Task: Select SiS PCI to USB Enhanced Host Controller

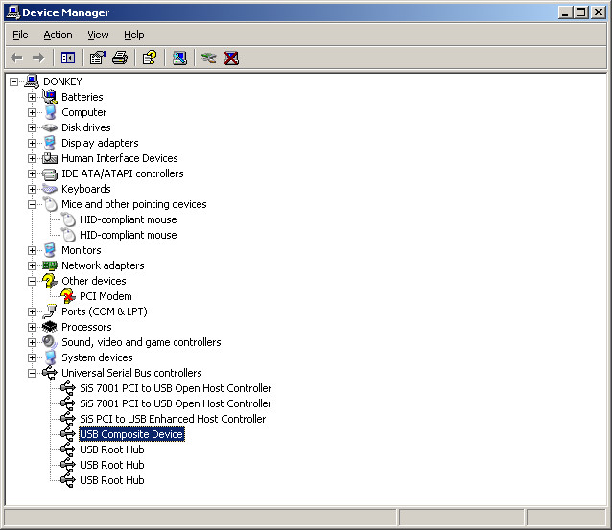Action: [x=173, y=419]
